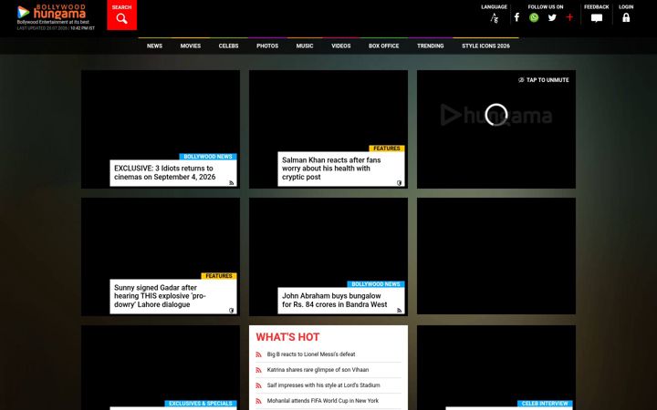Click RSS icon on 3 Idiots card
The width and height of the screenshot is (657, 410).
point(231,183)
